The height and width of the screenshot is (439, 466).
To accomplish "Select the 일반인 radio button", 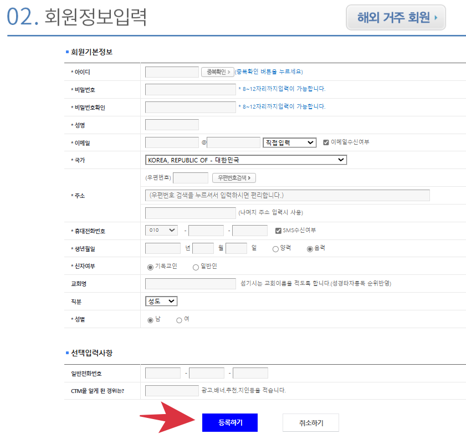I will (196, 267).
